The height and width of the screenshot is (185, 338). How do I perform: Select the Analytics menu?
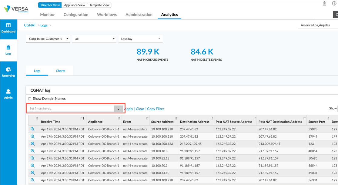click(169, 15)
